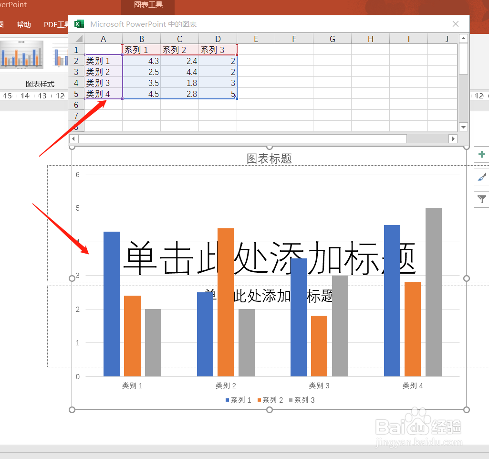Open the Chart Filters funnel icon
This screenshot has height=459, width=489.
tap(481, 199)
